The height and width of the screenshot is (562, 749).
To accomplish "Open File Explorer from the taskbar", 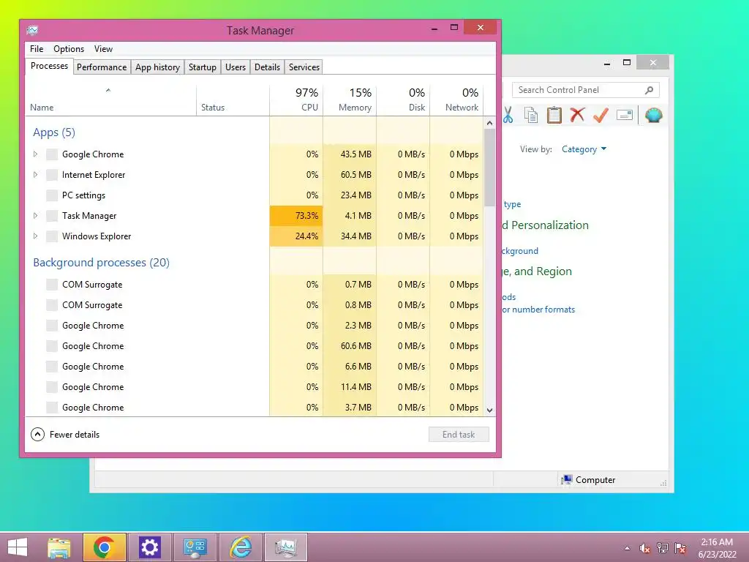I will [59, 547].
